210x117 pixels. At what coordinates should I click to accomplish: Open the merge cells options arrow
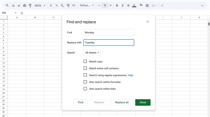[x=157, y=5]
